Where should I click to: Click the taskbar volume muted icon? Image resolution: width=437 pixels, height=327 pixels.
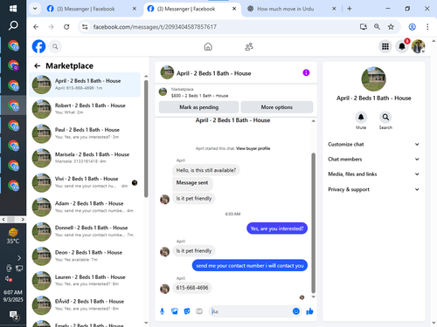click(9, 279)
